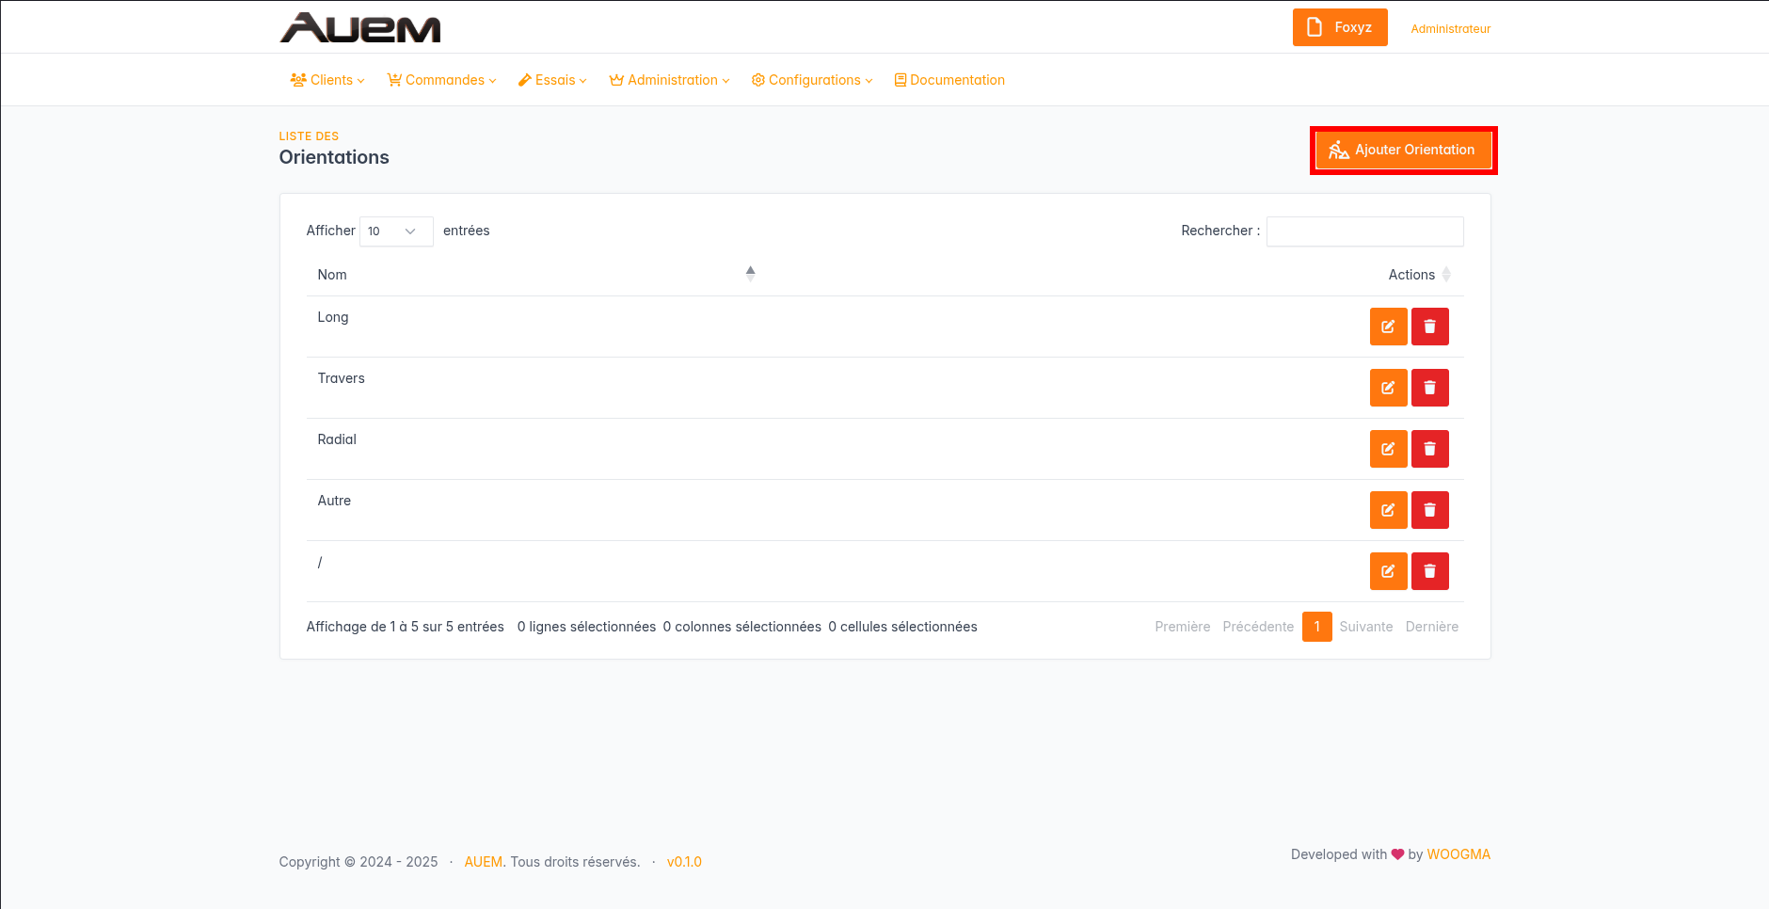Click the Rechercher search field

[1364, 231]
